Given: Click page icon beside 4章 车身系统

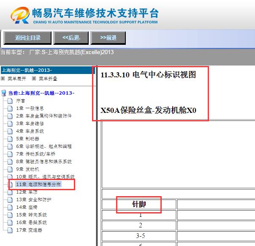Looking at the screenshot, I should pyautogui.click(x=10, y=131).
